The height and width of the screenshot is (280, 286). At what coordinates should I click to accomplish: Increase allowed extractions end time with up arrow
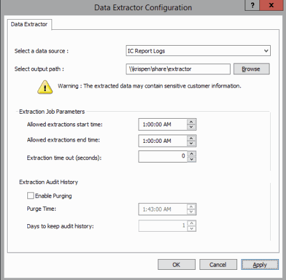click(x=191, y=138)
